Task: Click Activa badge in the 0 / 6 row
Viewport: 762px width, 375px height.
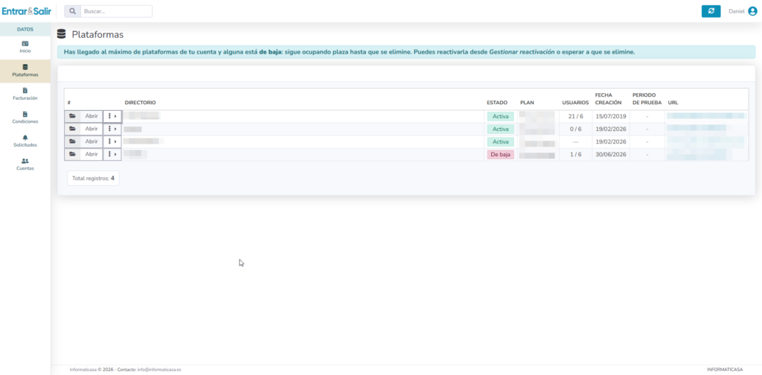Action: tap(501, 129)
